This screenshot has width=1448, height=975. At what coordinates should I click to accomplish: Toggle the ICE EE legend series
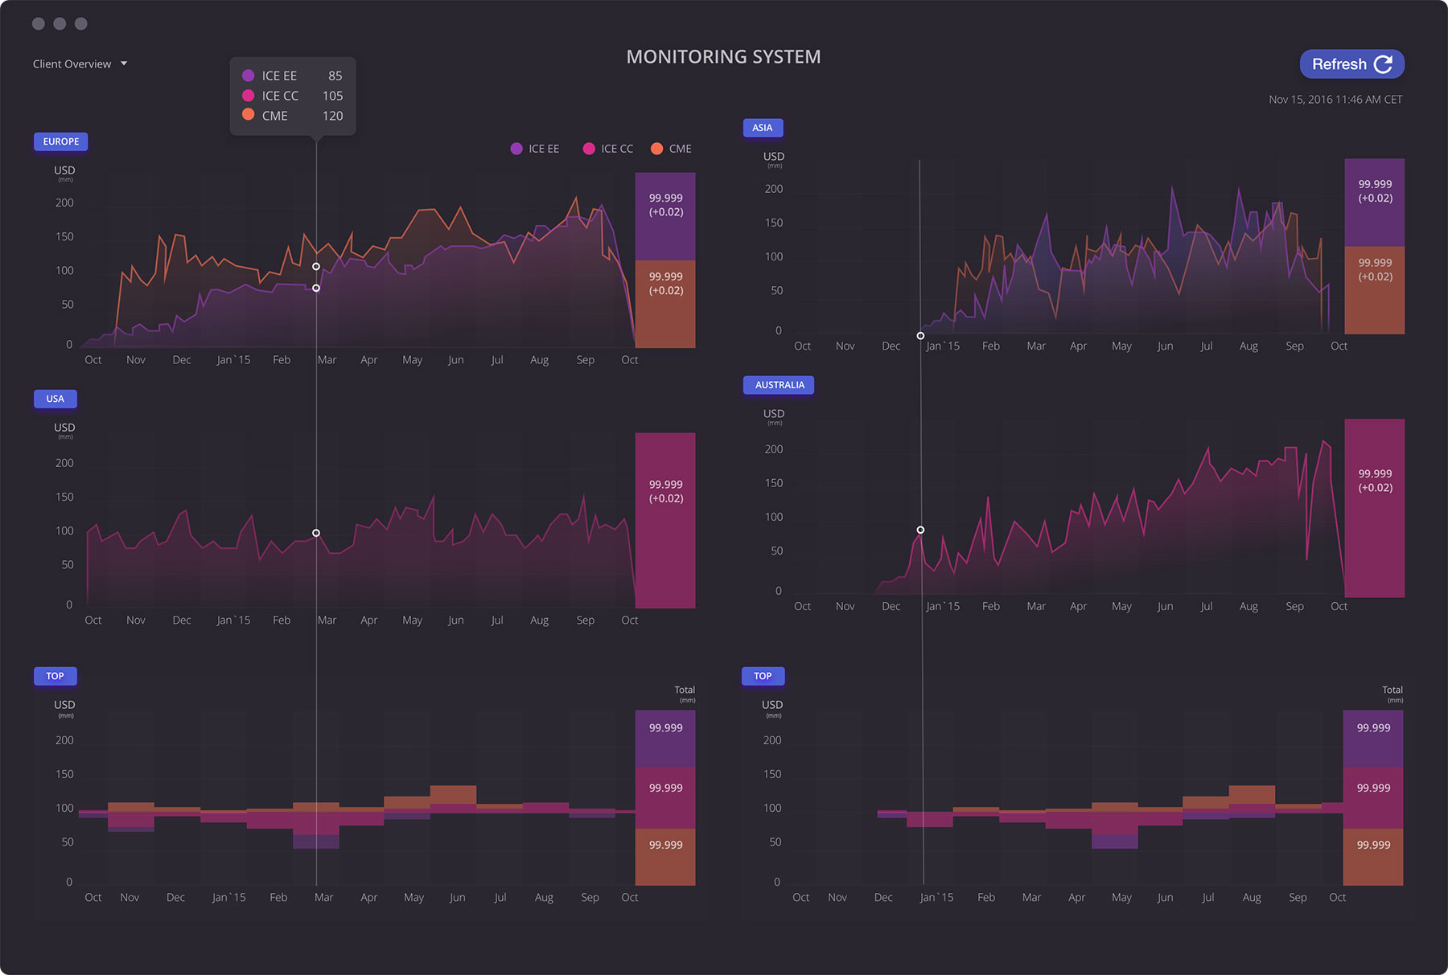535,149
